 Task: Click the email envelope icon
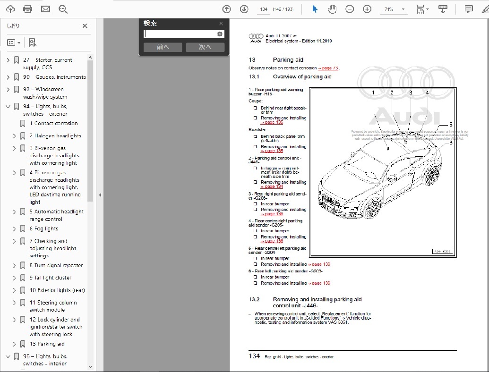pyautogui.click(x=45, y=9)
